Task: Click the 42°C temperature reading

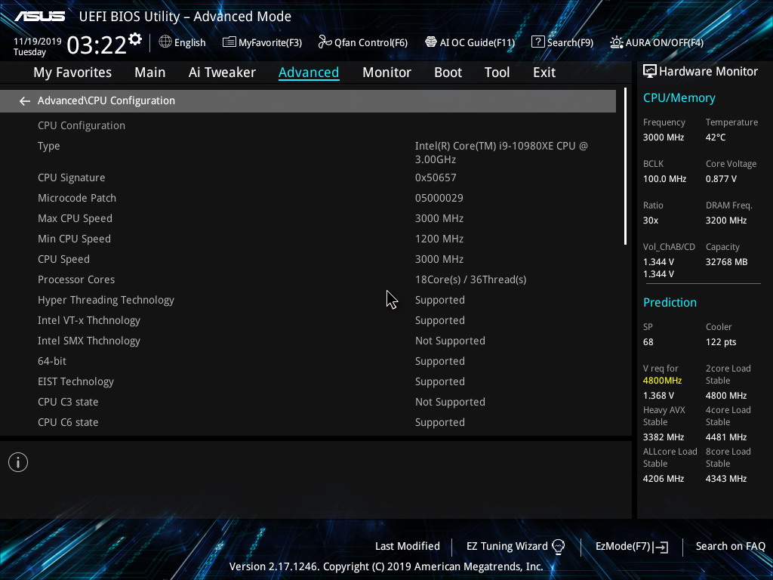Action: (716, 137)
